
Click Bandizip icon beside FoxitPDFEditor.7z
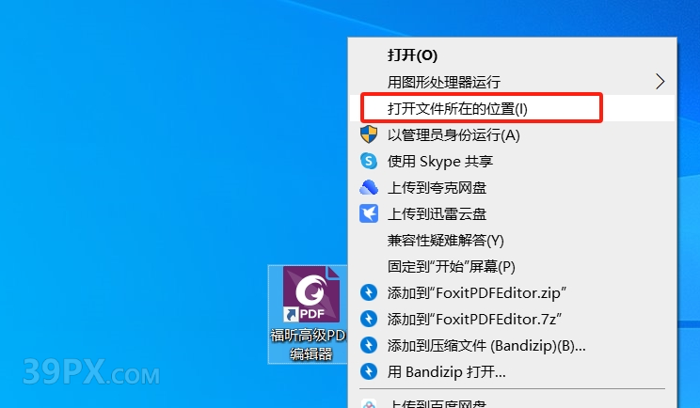(369, 320)
